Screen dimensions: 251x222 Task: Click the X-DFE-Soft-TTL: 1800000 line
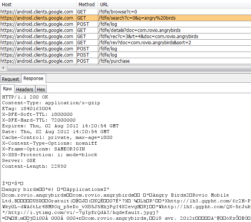click(37, 114)
